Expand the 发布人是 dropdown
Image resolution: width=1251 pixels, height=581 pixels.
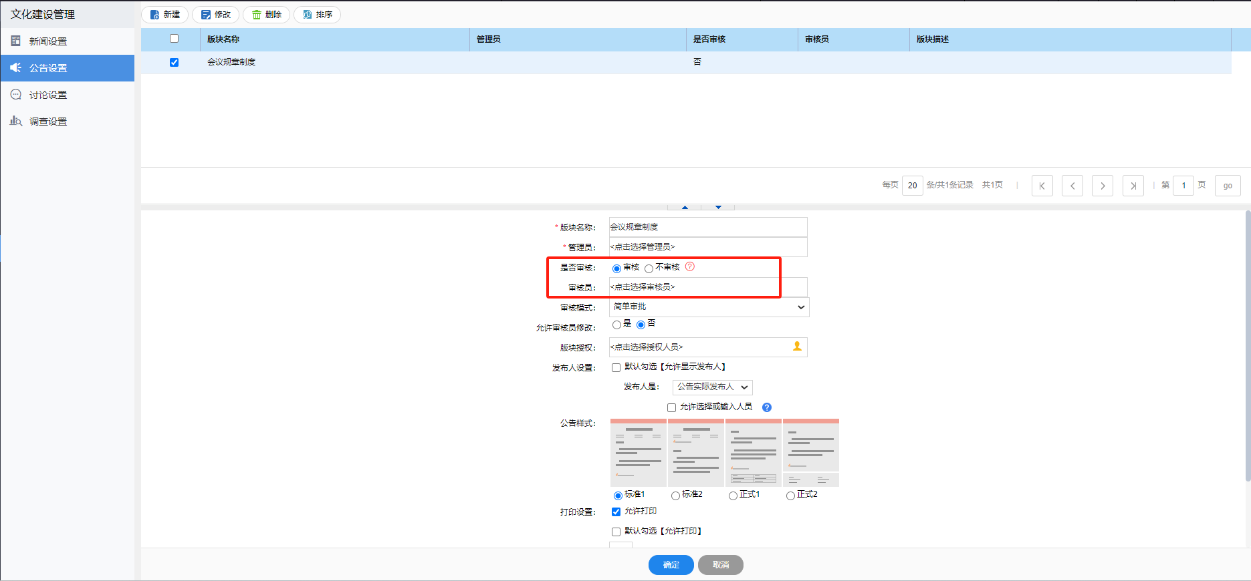[712, 387]
